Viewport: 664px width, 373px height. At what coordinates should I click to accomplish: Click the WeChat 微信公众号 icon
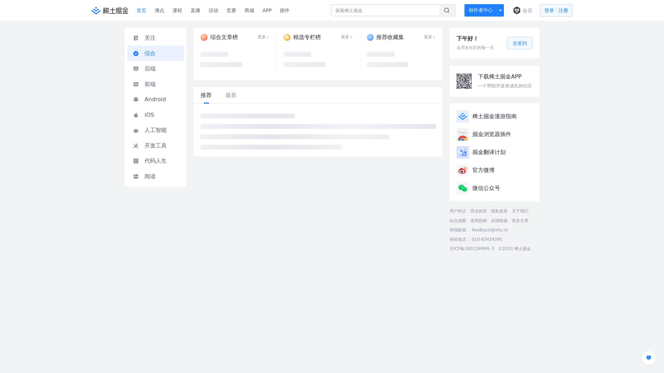(463, 188)
